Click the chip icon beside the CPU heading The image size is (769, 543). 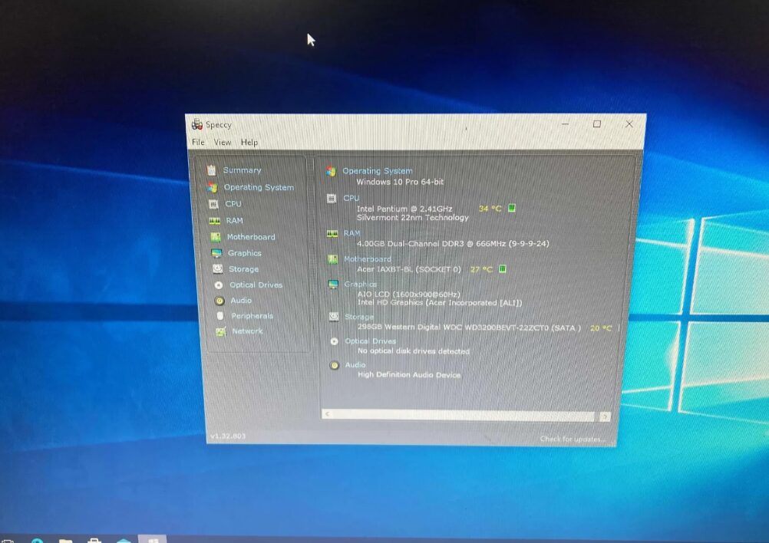pos(332,199)
